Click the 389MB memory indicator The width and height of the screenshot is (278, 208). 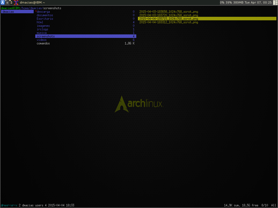point(238,2)
